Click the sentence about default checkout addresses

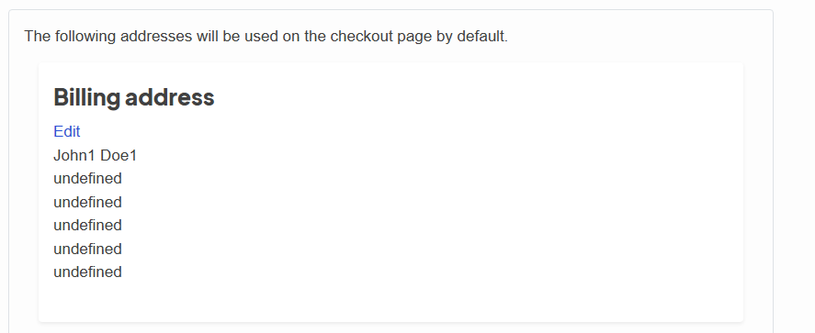click(x=266, y=37)
